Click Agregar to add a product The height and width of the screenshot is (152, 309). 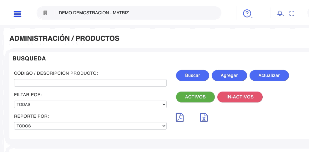[x=229, y=75]
